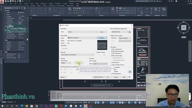This screenshot has width=192, height=108.
Task: Click Quick Select icon in Properties palette
Action: (25, 8)
